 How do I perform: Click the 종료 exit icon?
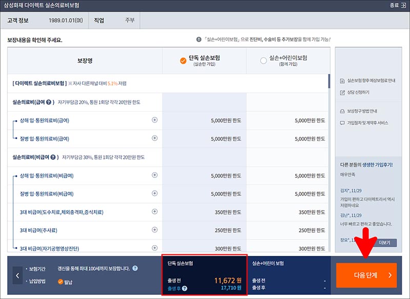(x=403, y=5)
